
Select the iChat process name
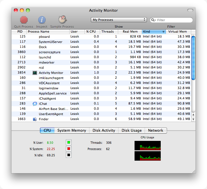coord(43,104)
